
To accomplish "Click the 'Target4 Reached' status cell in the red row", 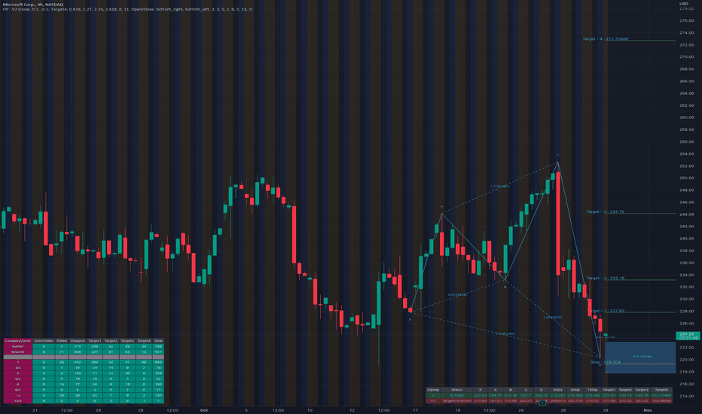I will tap(456, 400).
